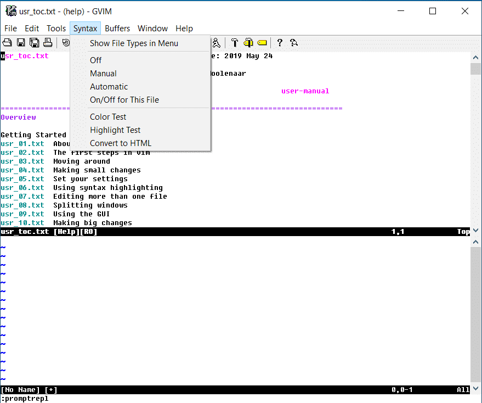Click help window scrollbar thumb

pos(475,69)
